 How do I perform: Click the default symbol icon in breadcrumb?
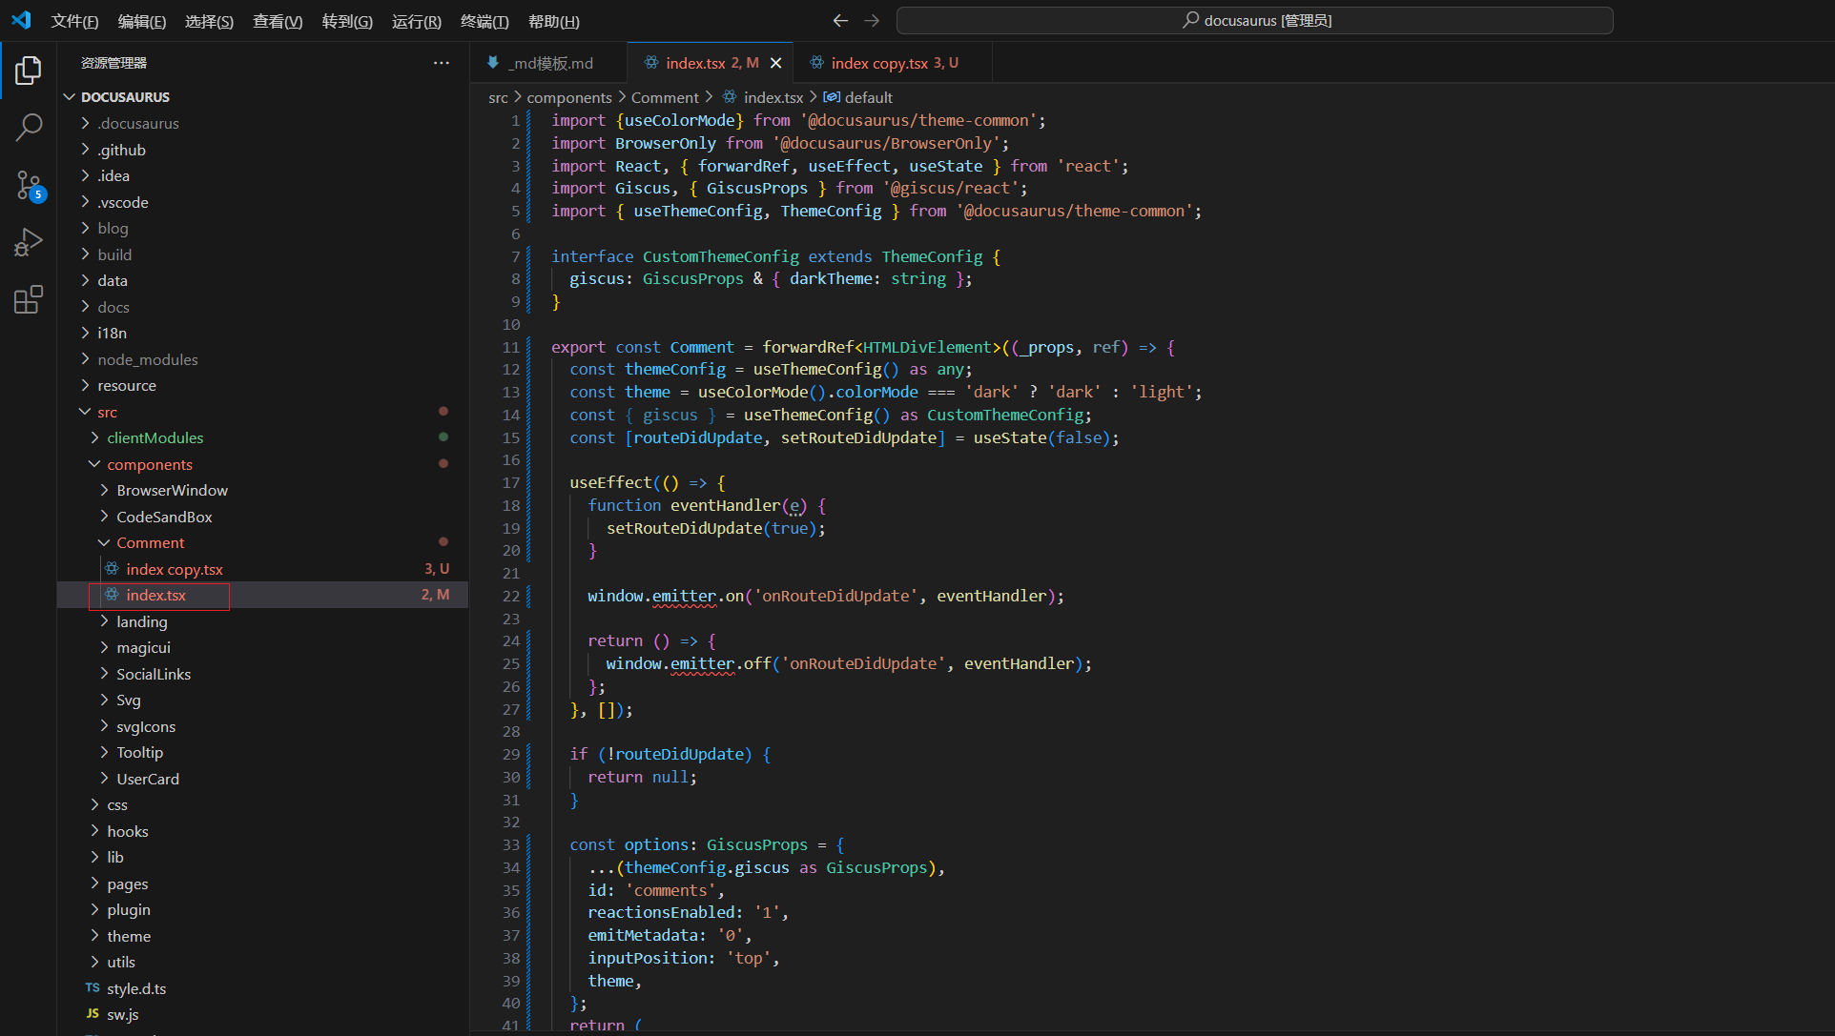pos(832,97)
